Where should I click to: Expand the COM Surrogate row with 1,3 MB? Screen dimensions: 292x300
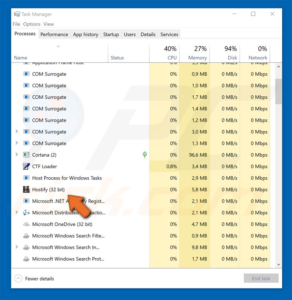pos(17,143)
